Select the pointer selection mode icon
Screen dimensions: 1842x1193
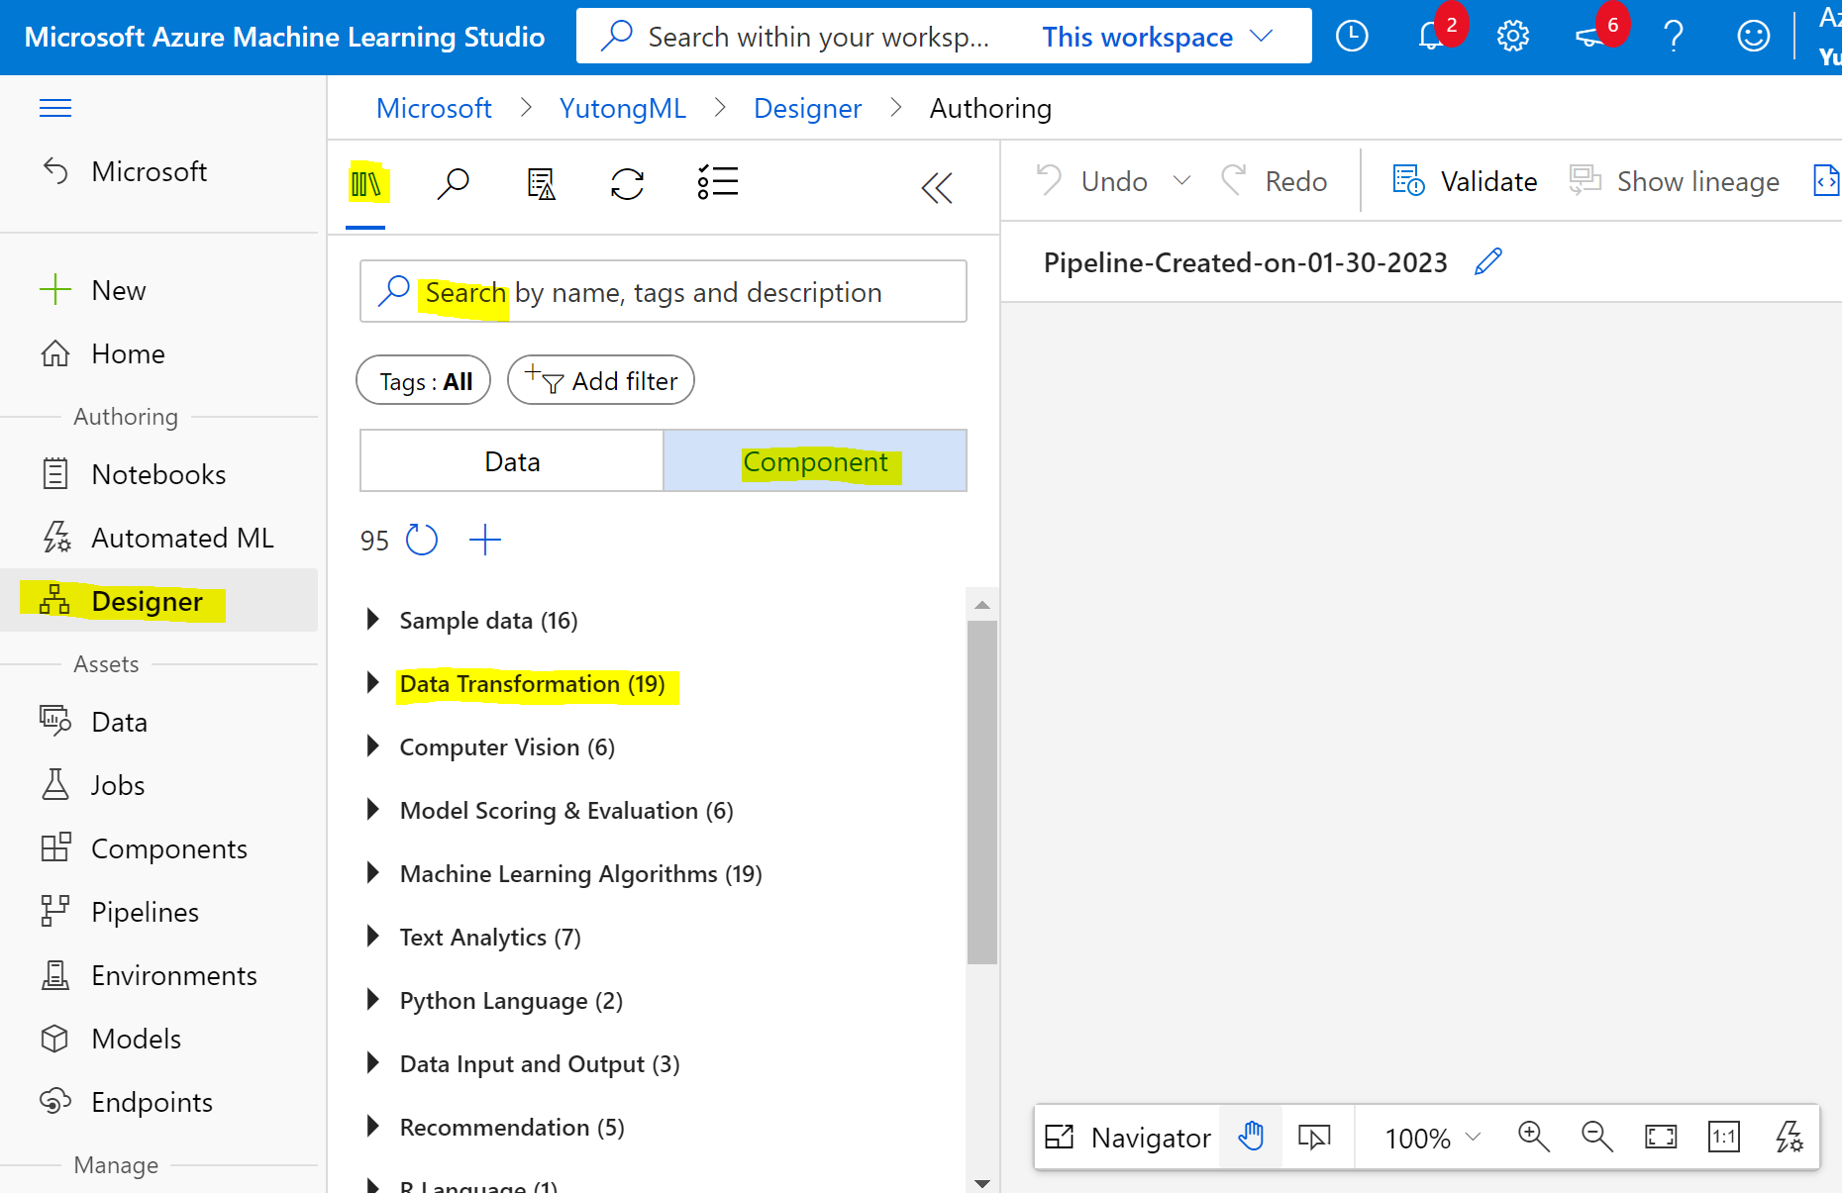1314,1137
